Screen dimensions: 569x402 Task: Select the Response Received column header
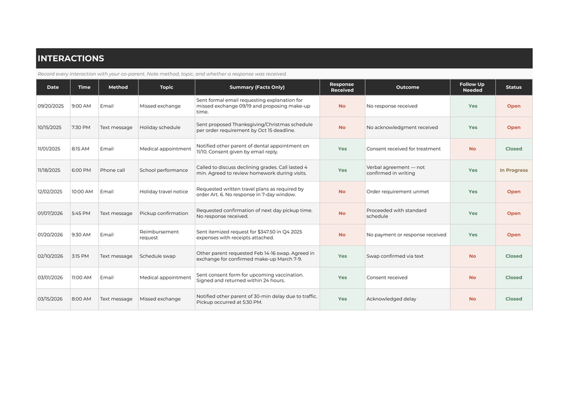coord(342,87)
